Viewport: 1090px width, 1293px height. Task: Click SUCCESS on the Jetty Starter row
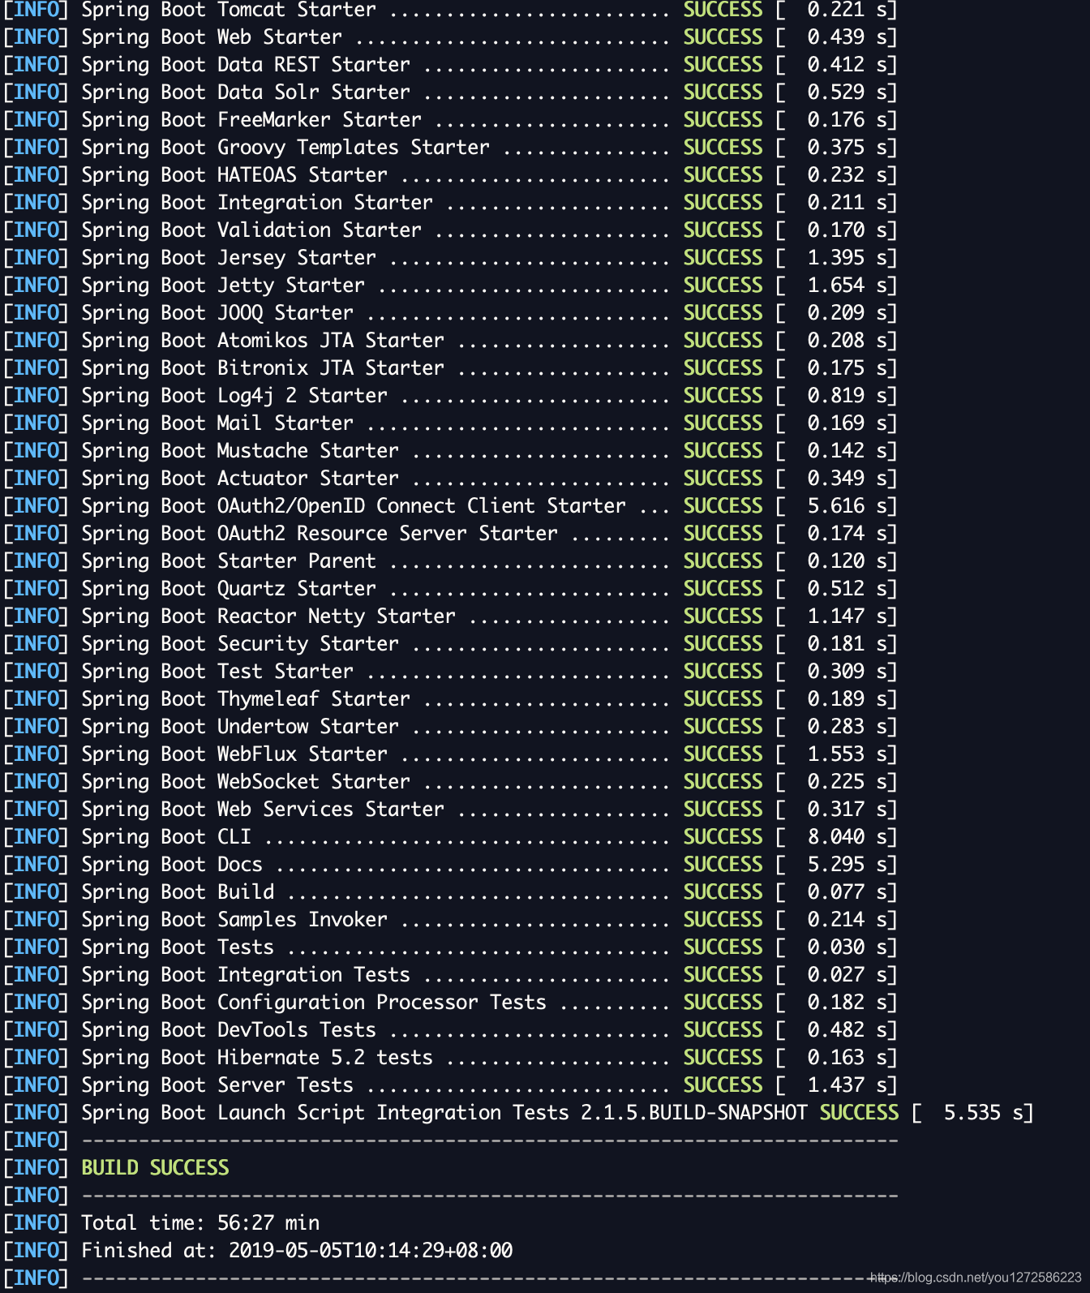tap(723, 286)
